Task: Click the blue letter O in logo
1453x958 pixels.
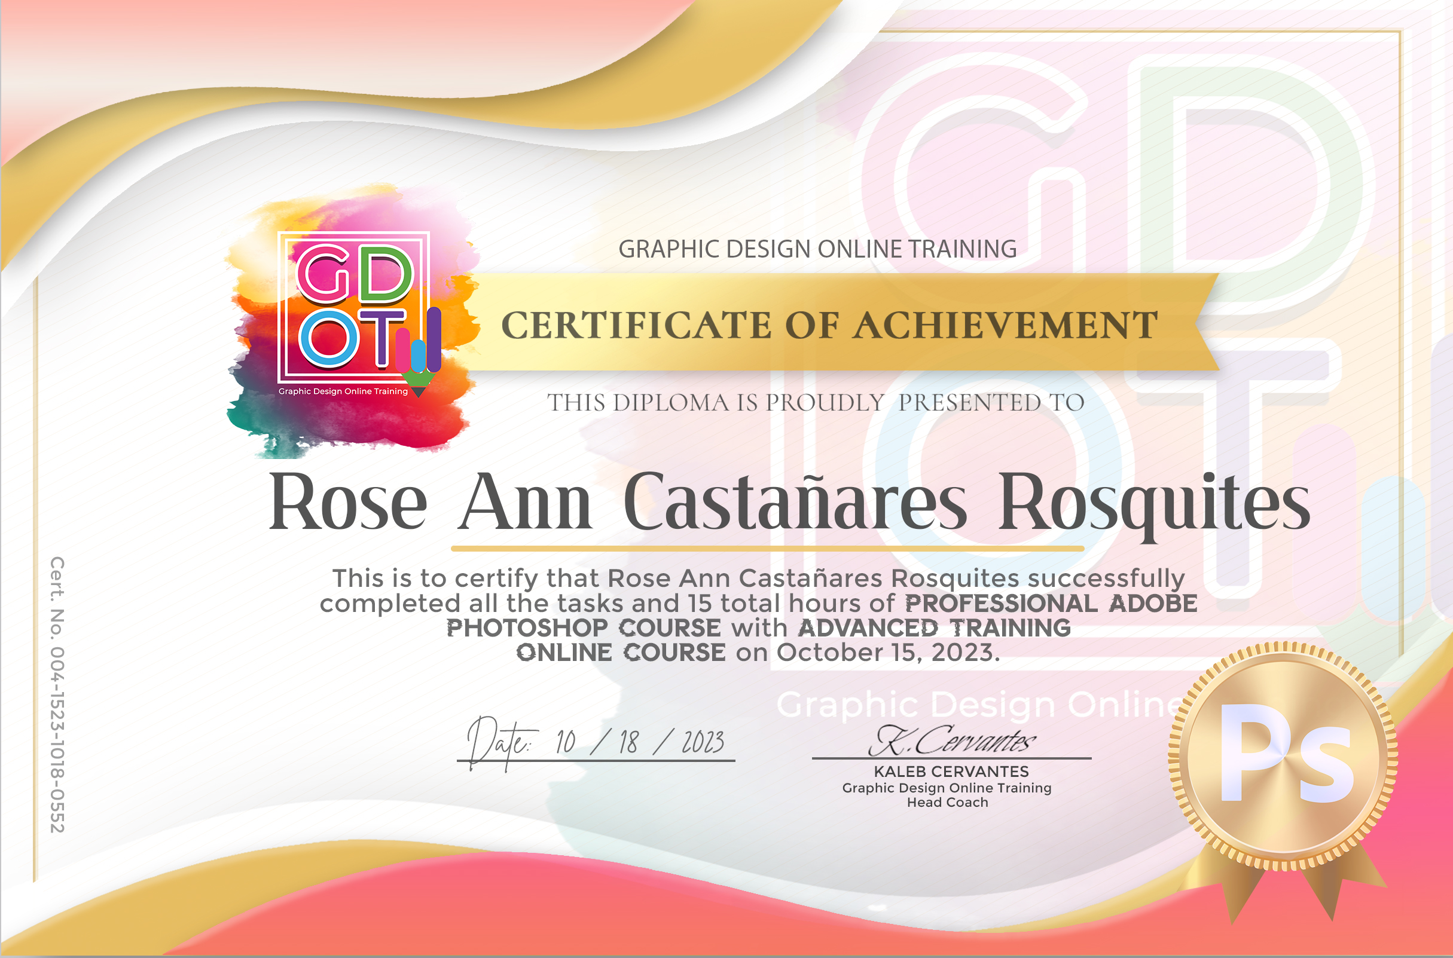Action: point(329,338)
